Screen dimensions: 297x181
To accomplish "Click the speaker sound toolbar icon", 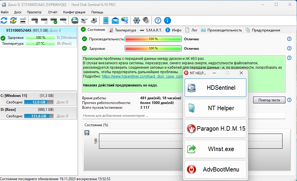I will point(146,20).
